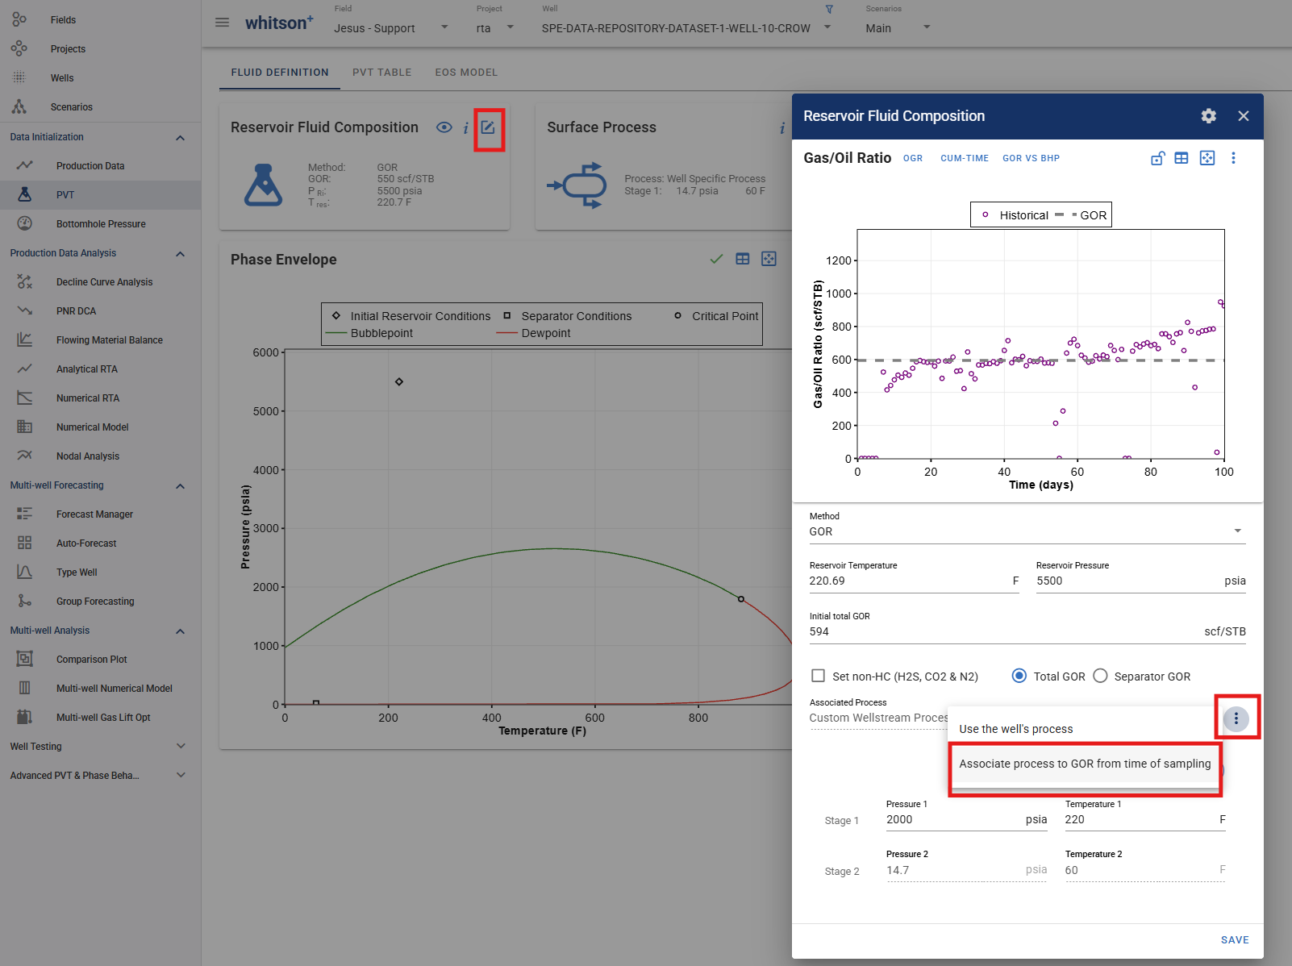
Task: Click the GOR plot fullscreen icon
Action: [x=1207, y=158]
